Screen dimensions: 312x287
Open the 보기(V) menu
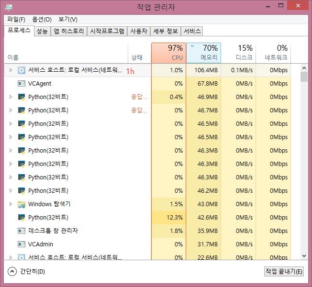point(67,19)
